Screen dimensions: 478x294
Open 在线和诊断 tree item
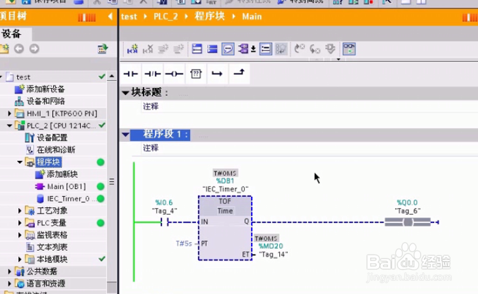pos(56,150)
